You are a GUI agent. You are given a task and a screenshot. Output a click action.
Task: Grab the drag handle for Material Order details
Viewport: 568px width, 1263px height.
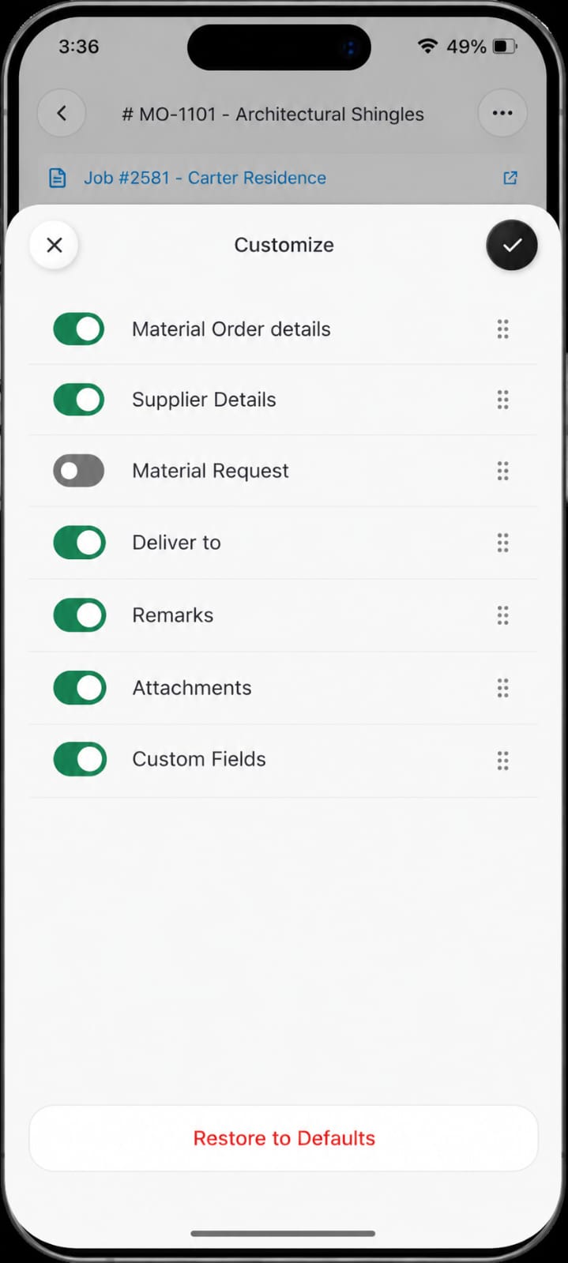[502, 329]
